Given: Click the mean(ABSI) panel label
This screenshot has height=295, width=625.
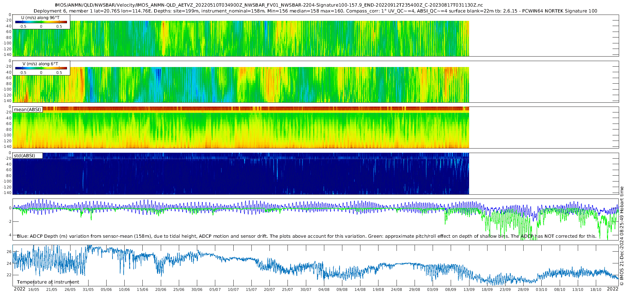Looking at the screenshot, I should (27, 110).
